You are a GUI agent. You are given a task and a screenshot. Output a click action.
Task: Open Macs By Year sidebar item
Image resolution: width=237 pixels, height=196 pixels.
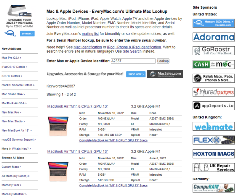tap(12, 185)
